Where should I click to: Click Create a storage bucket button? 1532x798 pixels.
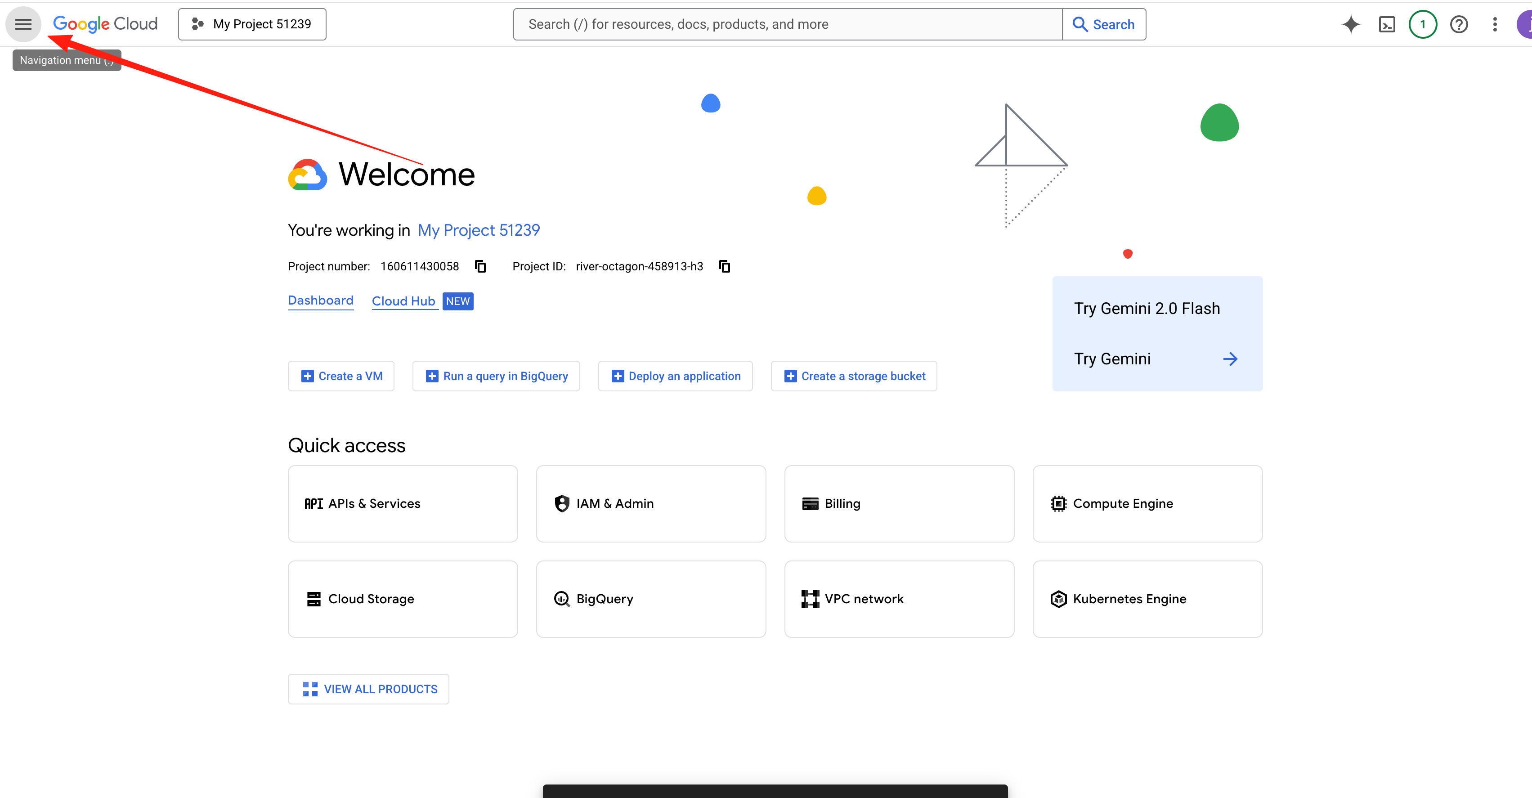[x=853, y=377]
